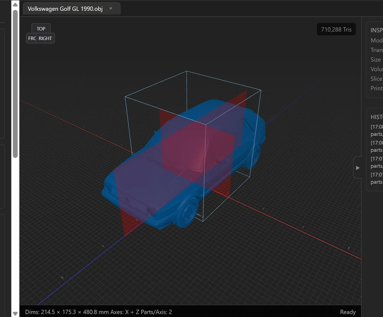Click the car's front wheel
The image size is (383, 317).
[188, 212]
